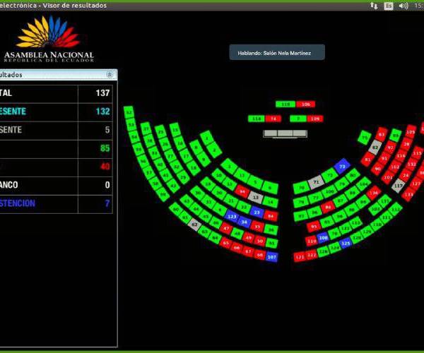
Task: Click the red no-vote count 40
Action: (105, 167)
